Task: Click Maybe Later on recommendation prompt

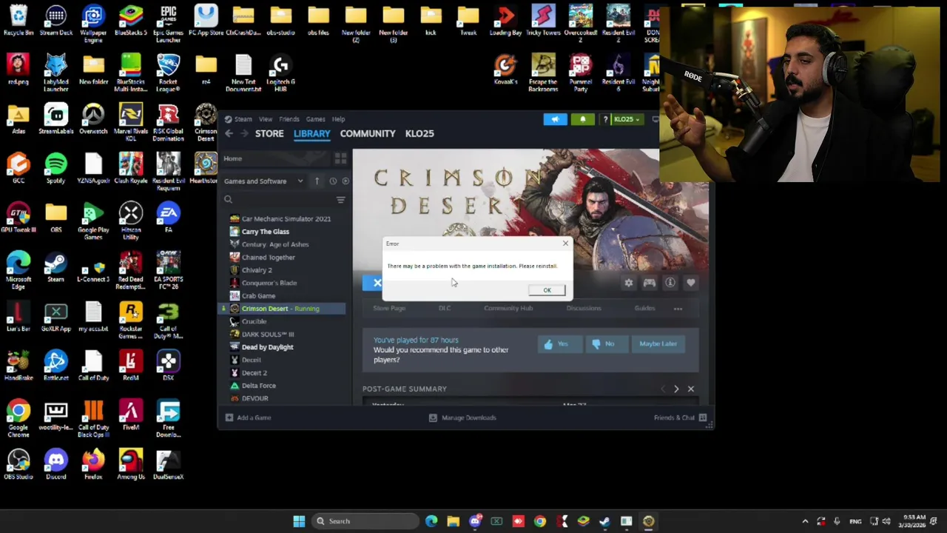Action: coord(658,344)
